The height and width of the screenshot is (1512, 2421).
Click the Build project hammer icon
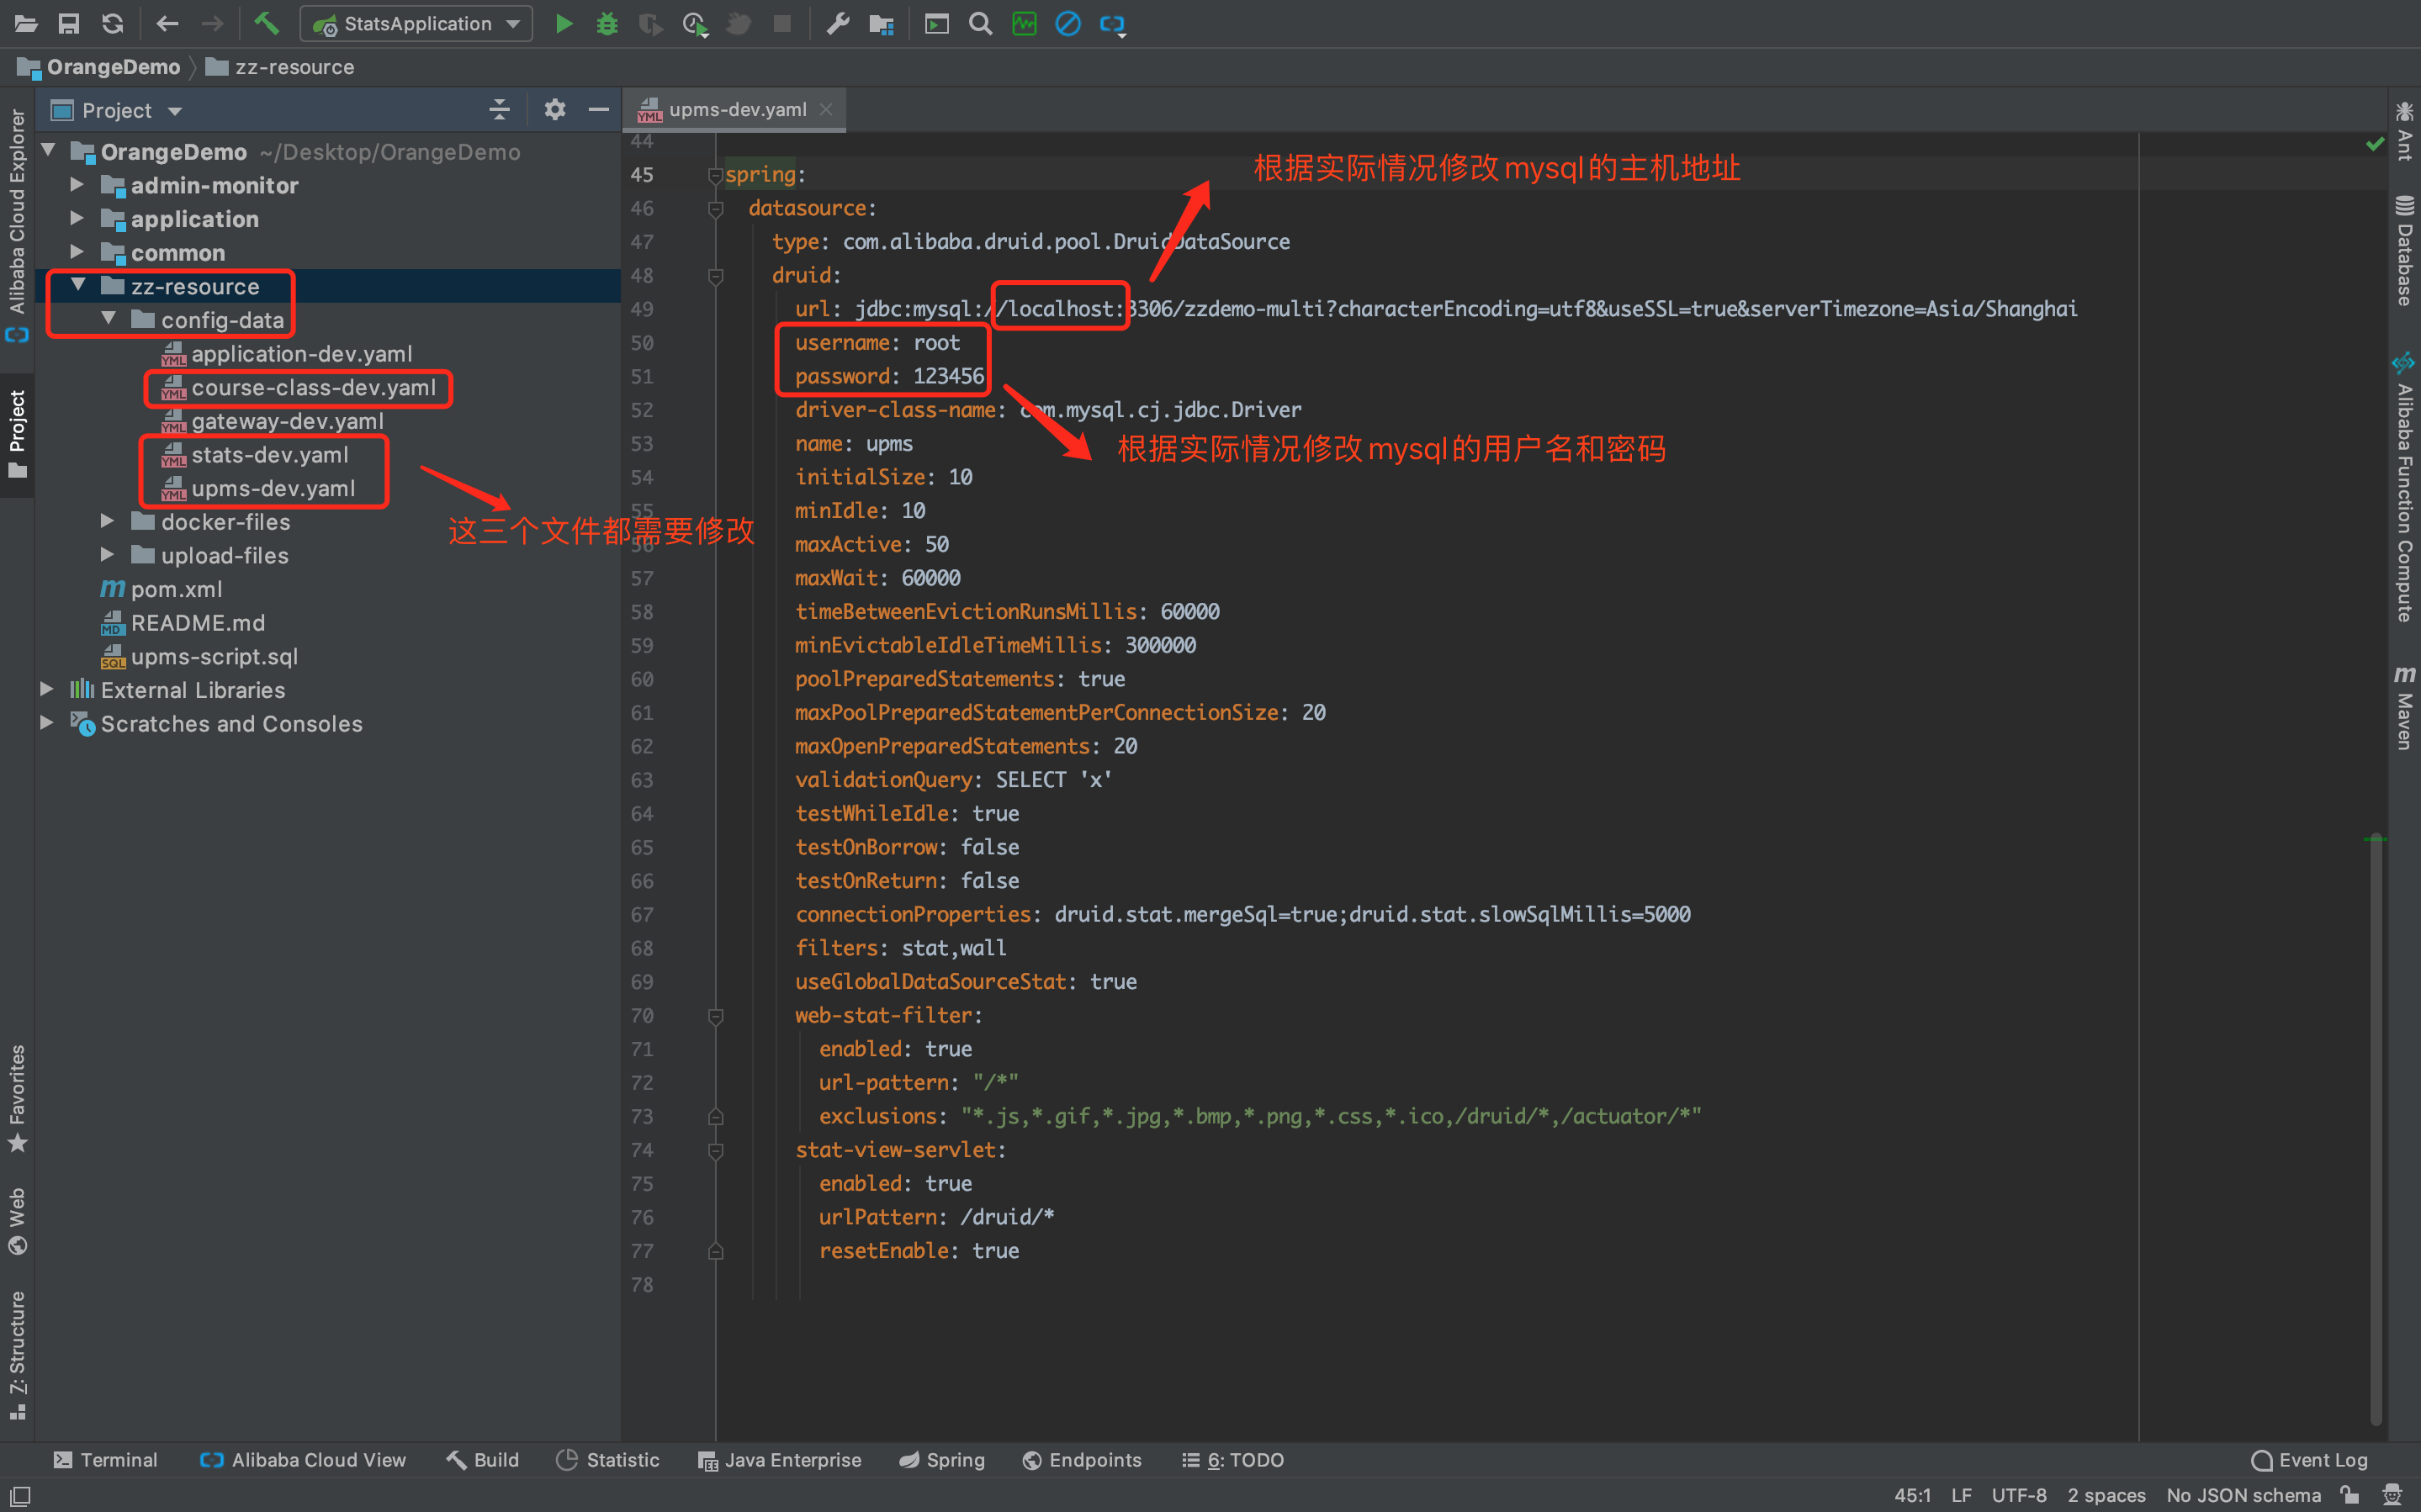tap(266, 24)
